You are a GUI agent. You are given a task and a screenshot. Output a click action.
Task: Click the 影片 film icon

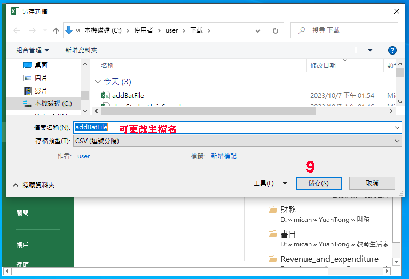click(x=28, y=91)
